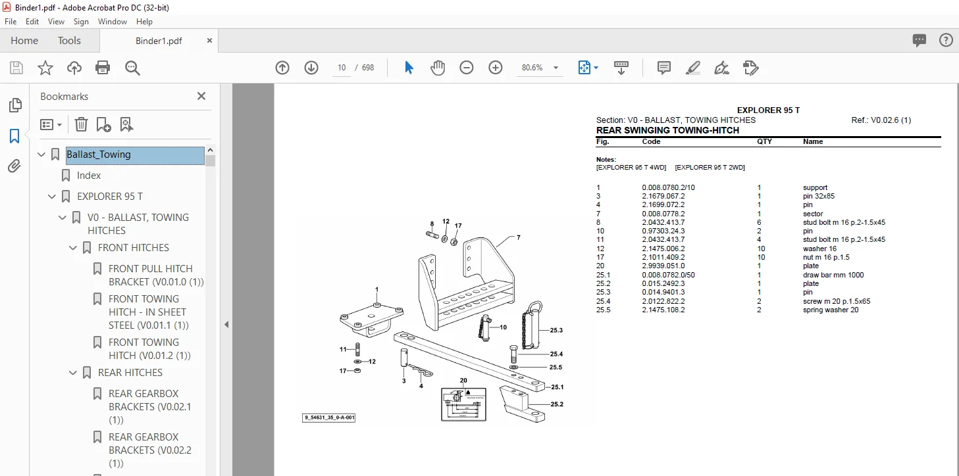Click the part code 0.008.0780.2/10
The width and height of the screenshot is (959, 476).
[x=668, y=188]
